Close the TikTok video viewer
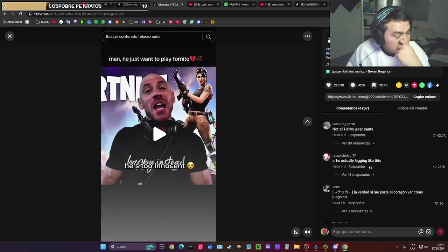Screen dimensions: 448x252 [10, 36]
